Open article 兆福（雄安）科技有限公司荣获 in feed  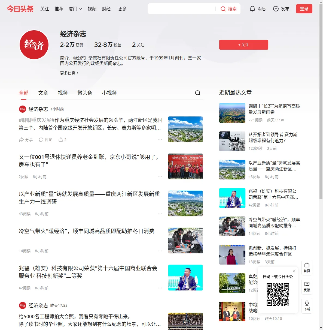88,272
